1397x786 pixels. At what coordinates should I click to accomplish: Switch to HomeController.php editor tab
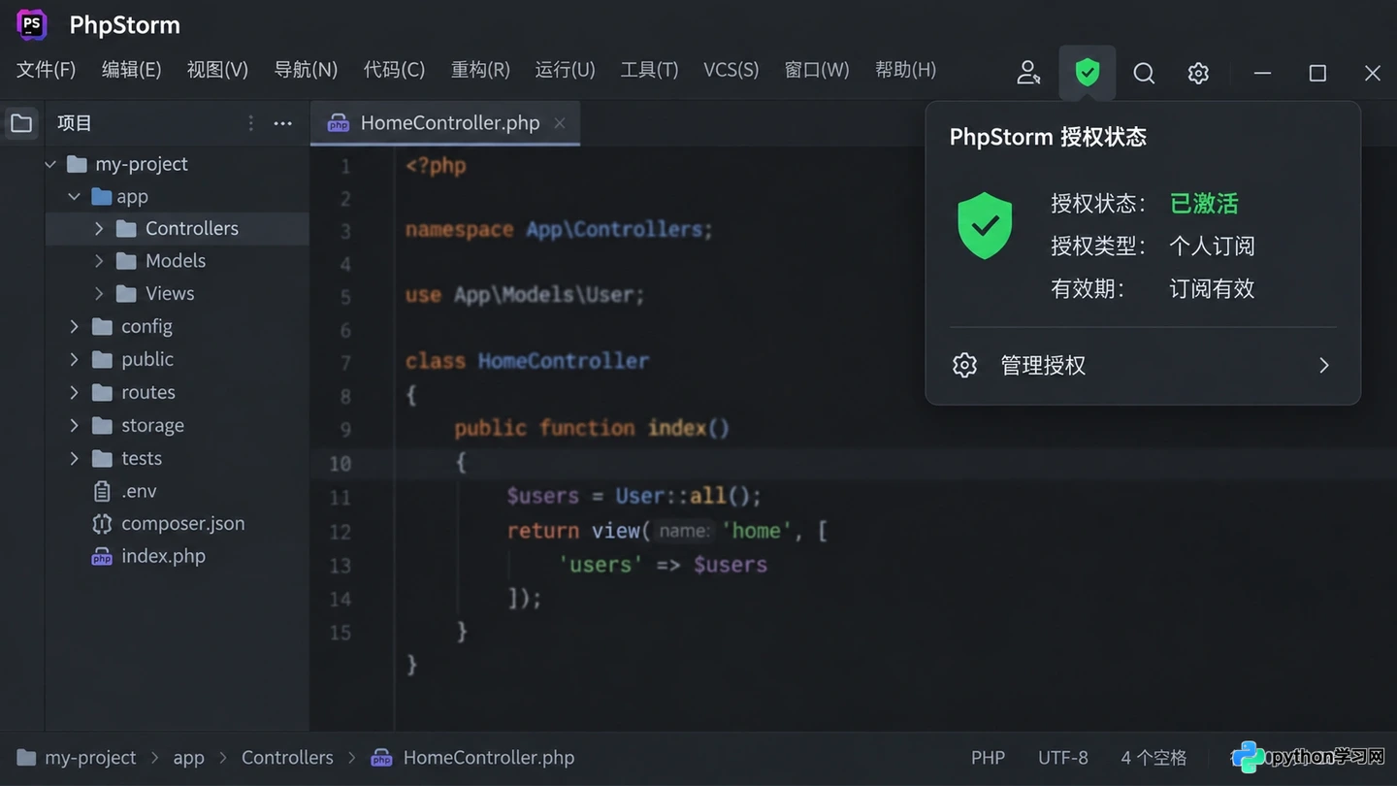(x=445, y=123)
